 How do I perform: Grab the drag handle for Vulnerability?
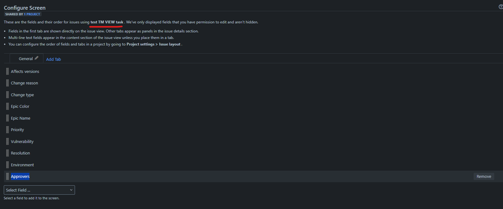tap(8, 142)
